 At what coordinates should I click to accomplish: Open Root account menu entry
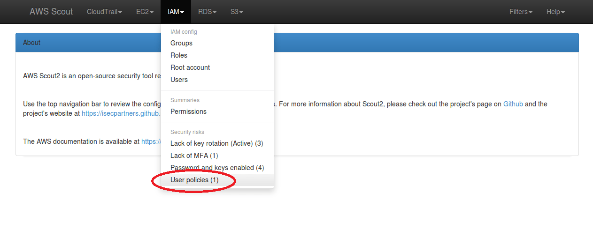190,67
